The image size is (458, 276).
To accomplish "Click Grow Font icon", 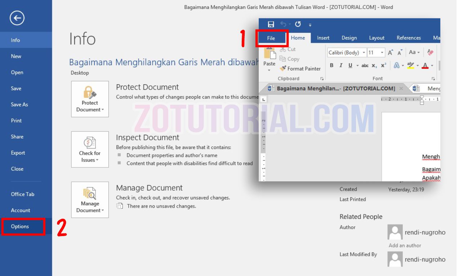I will coord(390,53).
